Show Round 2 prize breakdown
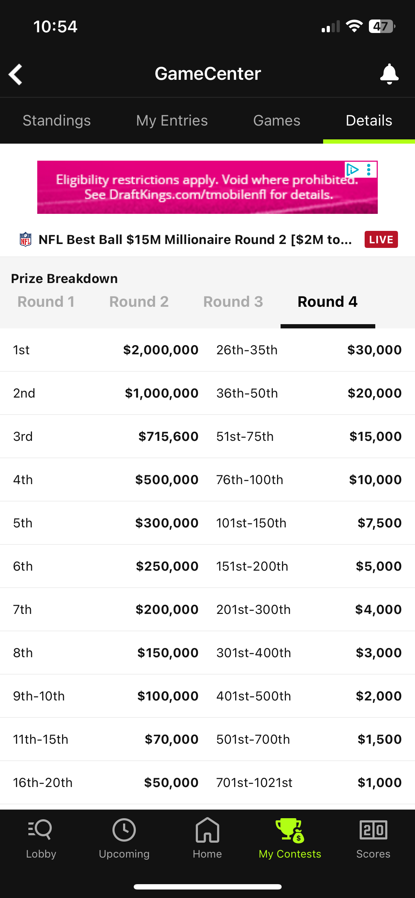 [x=139, y=302]
